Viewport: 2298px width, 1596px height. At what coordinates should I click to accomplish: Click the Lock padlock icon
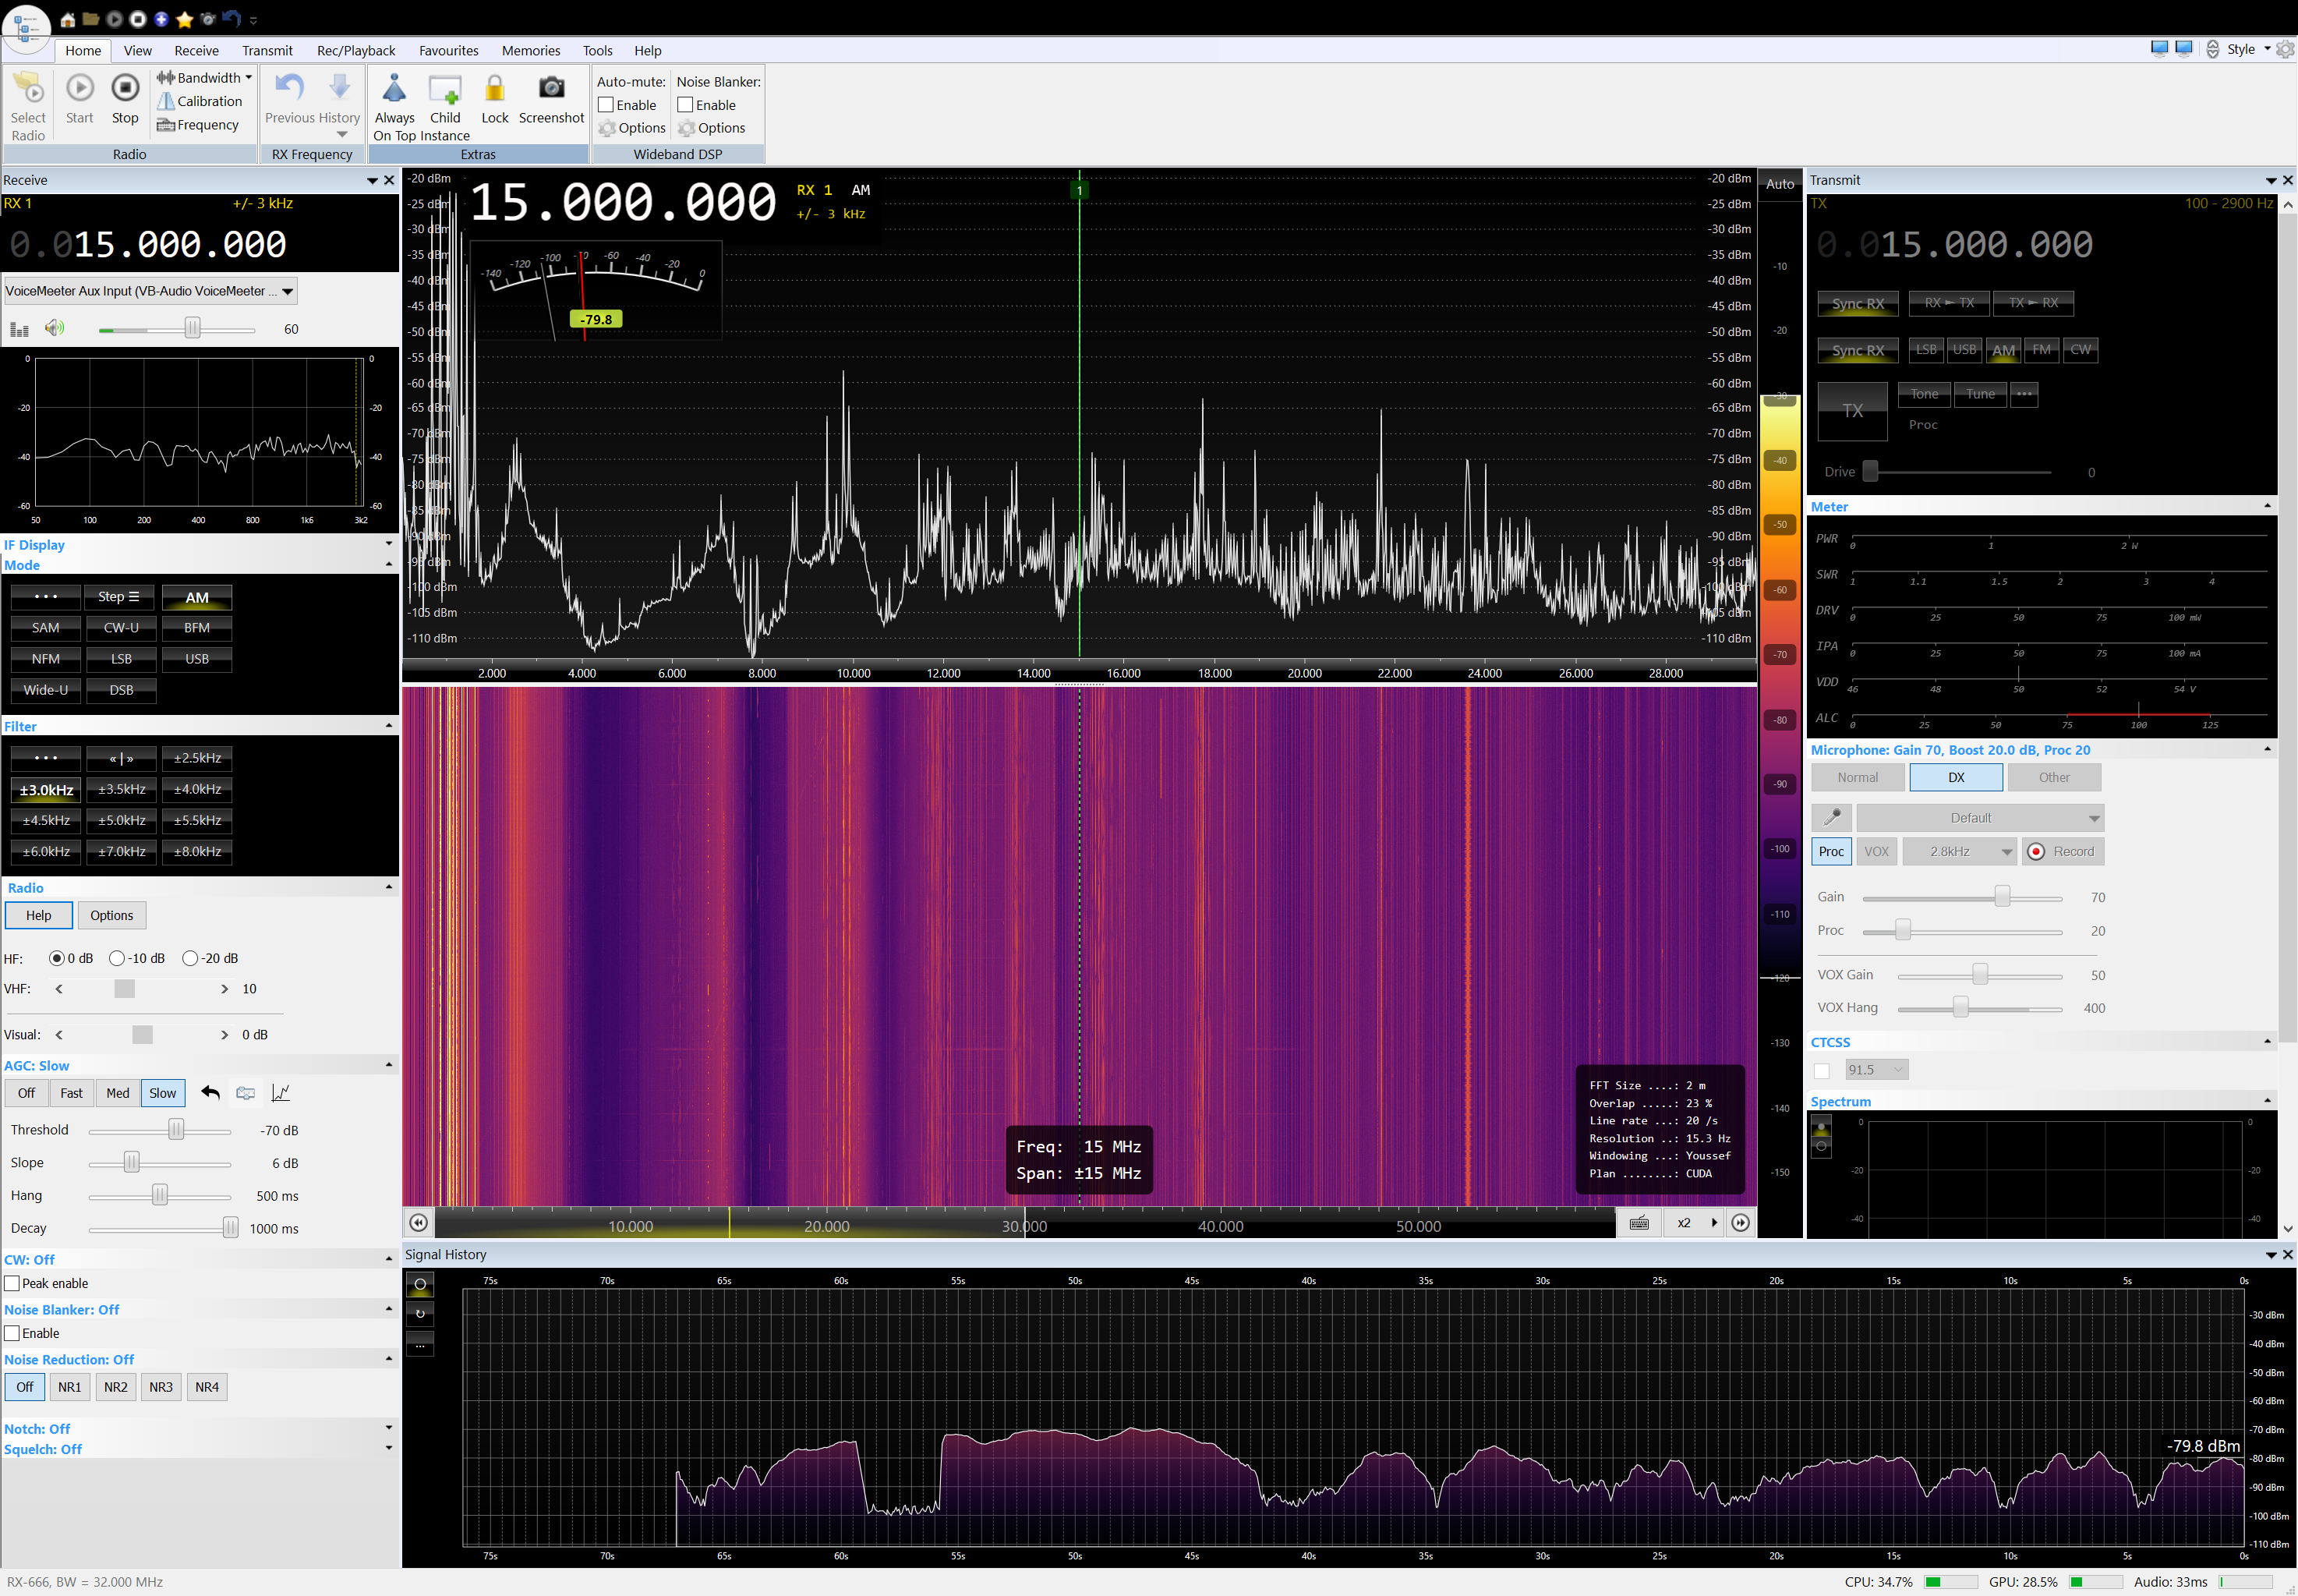click(495, 90)
